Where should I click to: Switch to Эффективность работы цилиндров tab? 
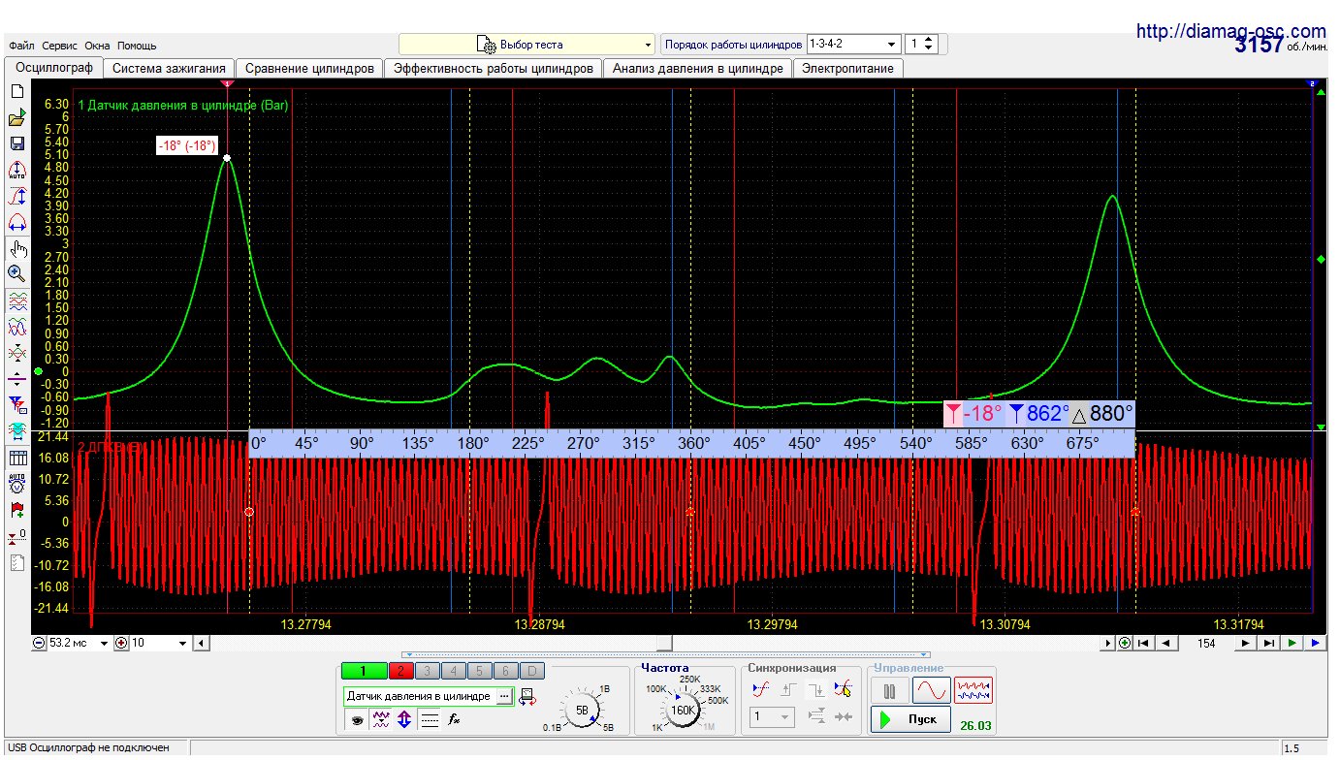(x=494, y=68)
